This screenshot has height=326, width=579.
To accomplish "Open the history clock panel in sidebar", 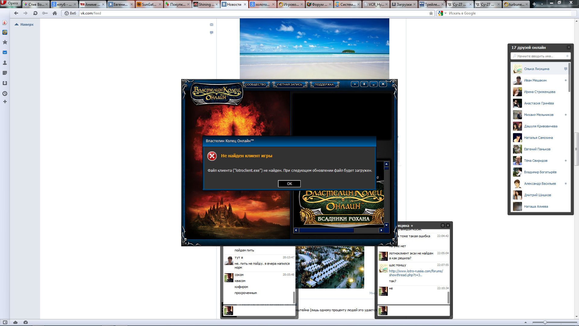I will 5,94.
